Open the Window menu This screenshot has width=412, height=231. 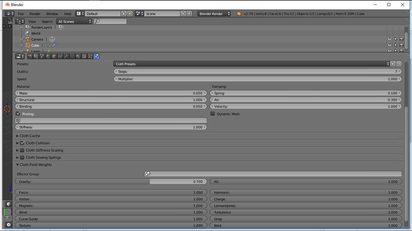[x=52, y=14]
